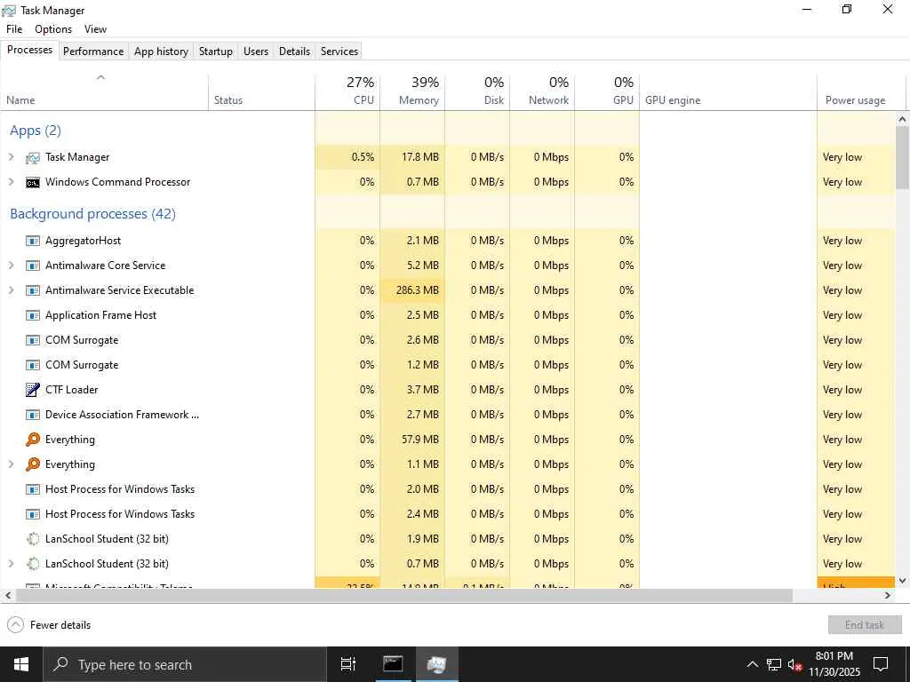Expand the Antimalware Service Executable row

[11, 290]
